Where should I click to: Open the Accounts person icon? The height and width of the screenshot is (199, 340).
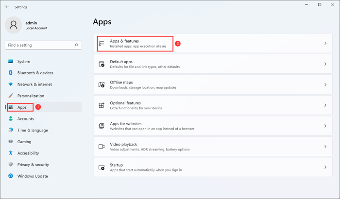click(x=11, y=119)
